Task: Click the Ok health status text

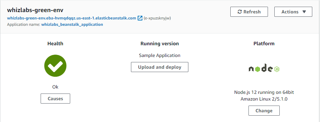Action: click(x=55, y=87)
